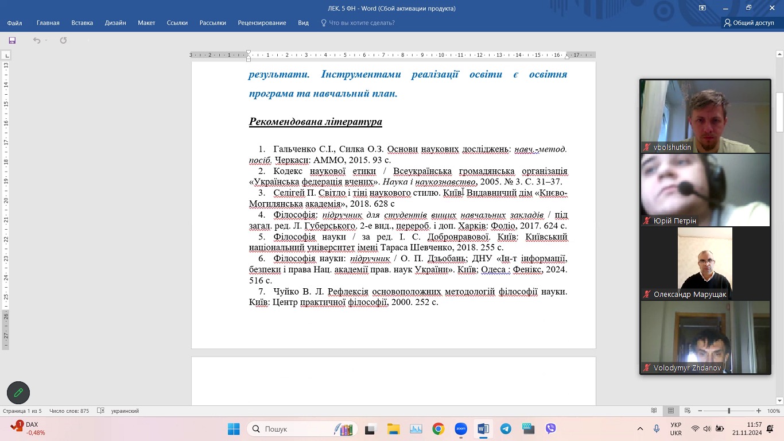Click the Zoom app icon in taskbar
This screenshot has width=784, height=441.
(x=461, y=429)
